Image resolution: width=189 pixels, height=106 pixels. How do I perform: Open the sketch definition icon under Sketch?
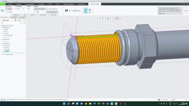coord(28,9)
